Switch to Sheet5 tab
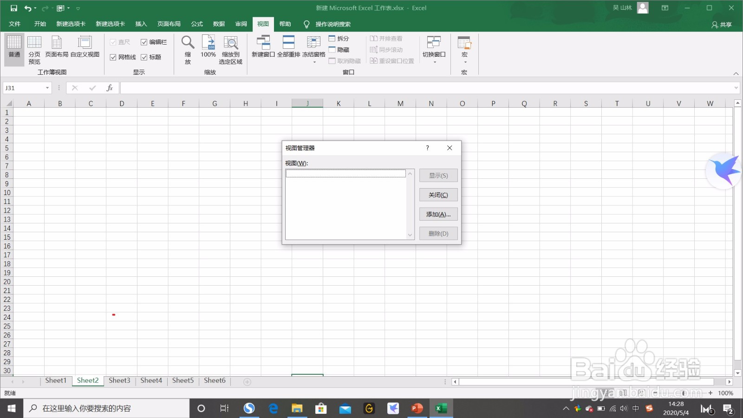Viewport: 743px width, 418px height. [183, 380]
